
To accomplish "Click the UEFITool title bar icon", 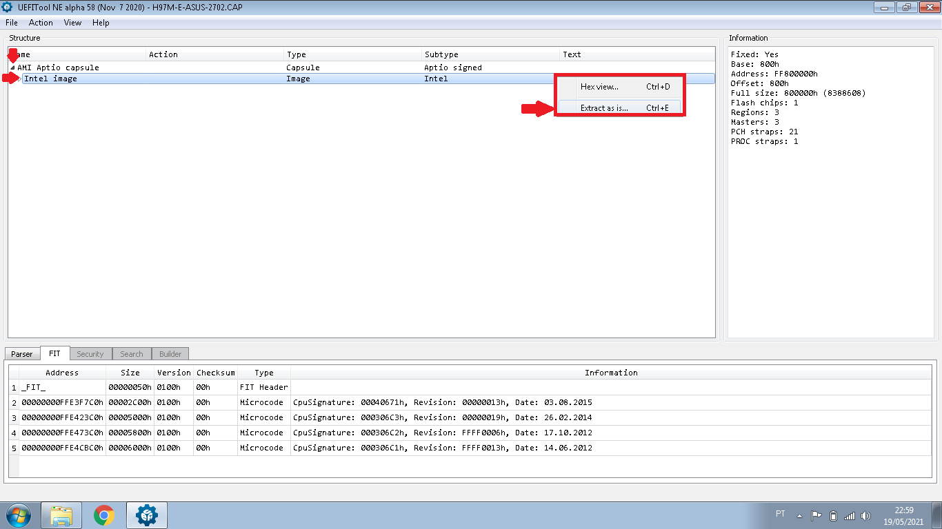I will pyautogui.click(x=8, y=7).
